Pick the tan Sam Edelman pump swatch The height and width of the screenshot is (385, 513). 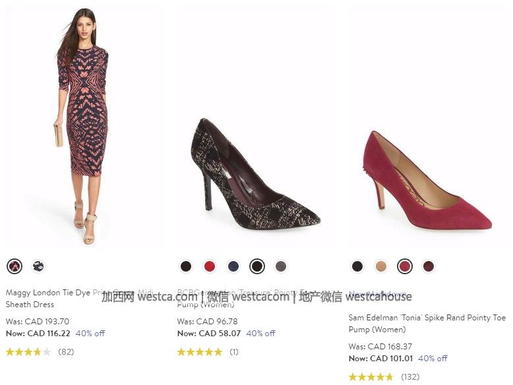(x=381, y=266)
